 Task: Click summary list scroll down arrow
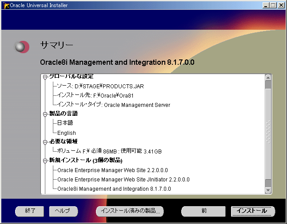coord(268,190)
